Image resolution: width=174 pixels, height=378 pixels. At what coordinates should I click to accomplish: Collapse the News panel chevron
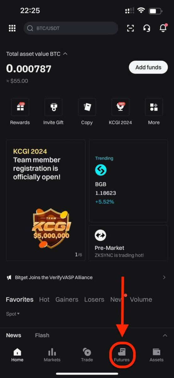click(x=165, y=335)
